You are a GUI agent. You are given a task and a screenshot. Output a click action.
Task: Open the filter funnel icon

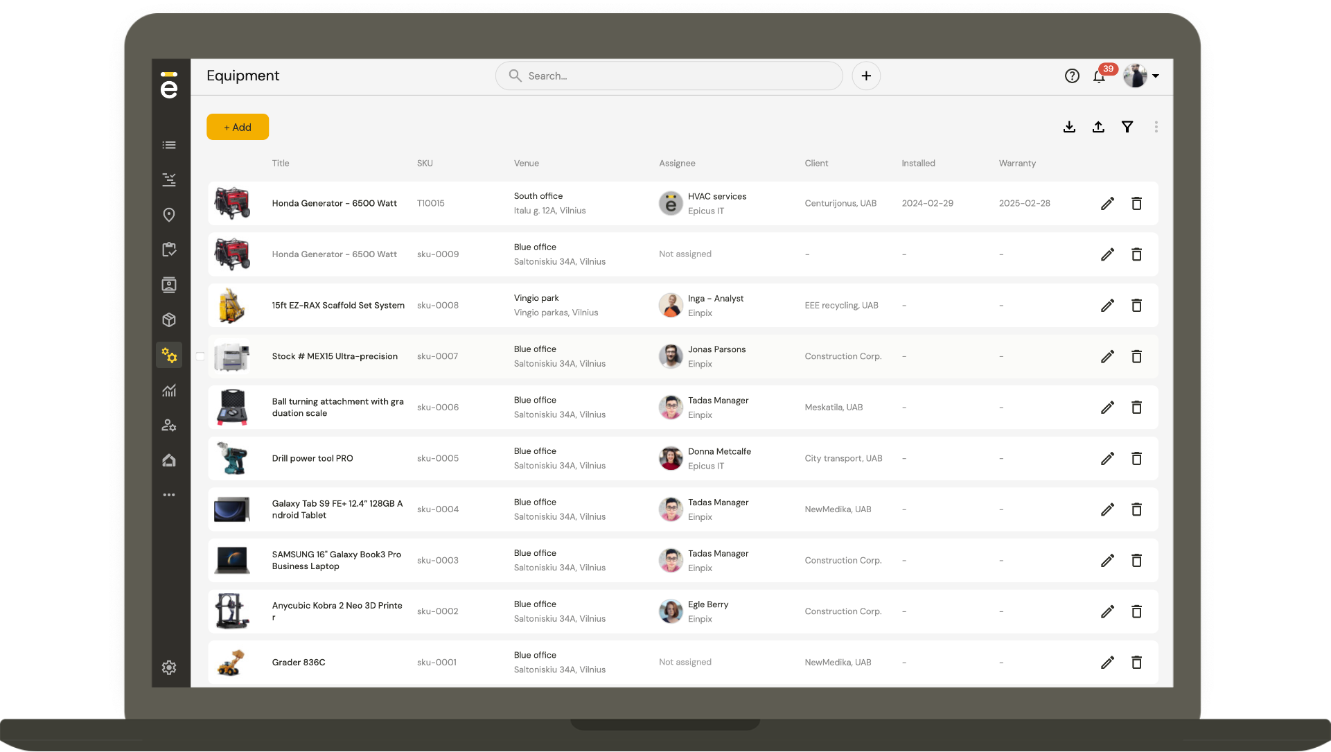point(1127,127)
